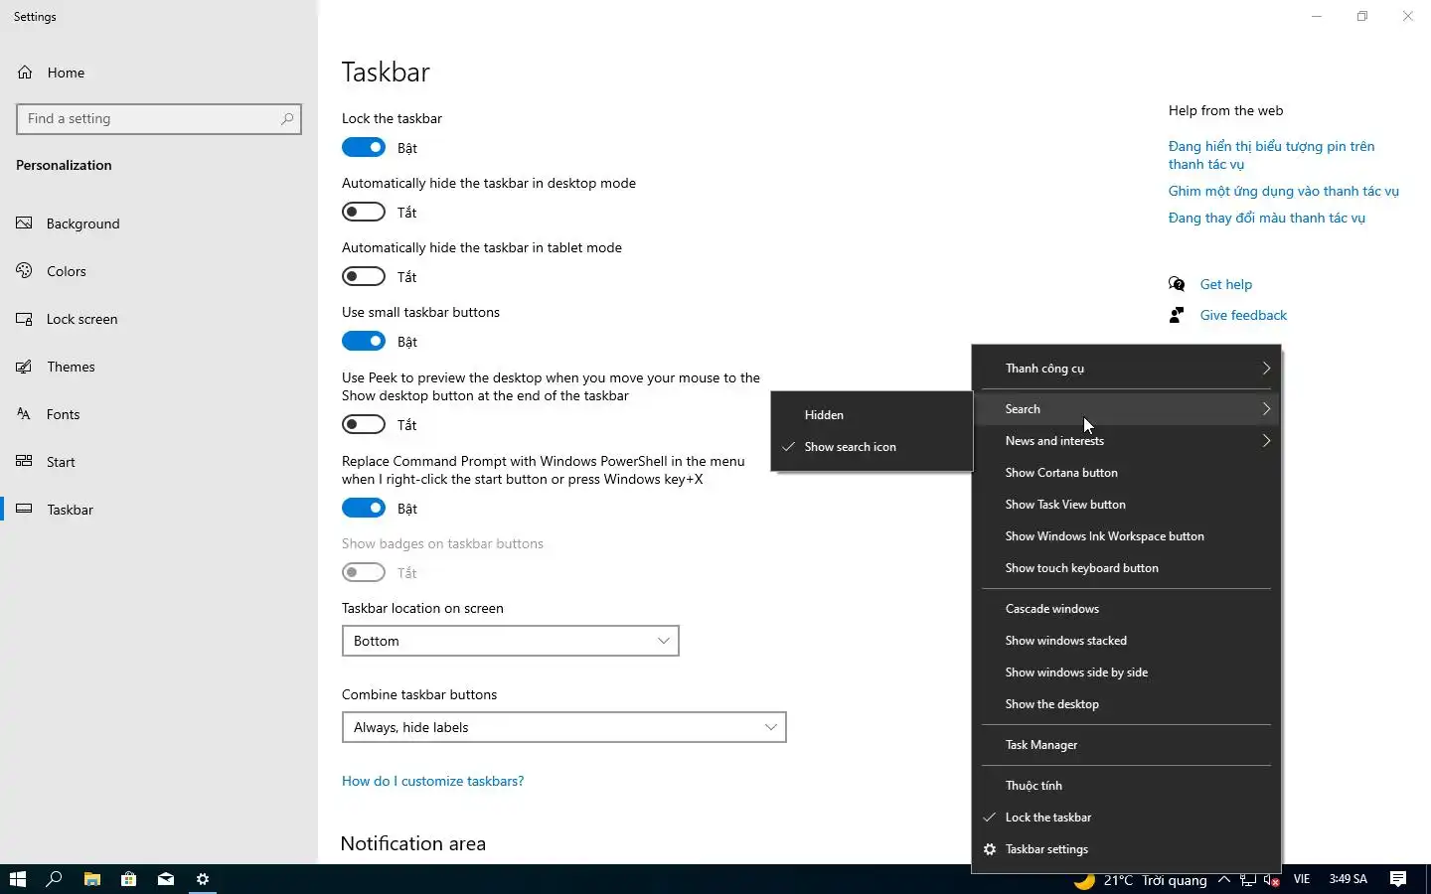Toggle Use small taskbar buttons switch
The image size is (1431, 894).
pyautogui.click(x=364, y=341)
